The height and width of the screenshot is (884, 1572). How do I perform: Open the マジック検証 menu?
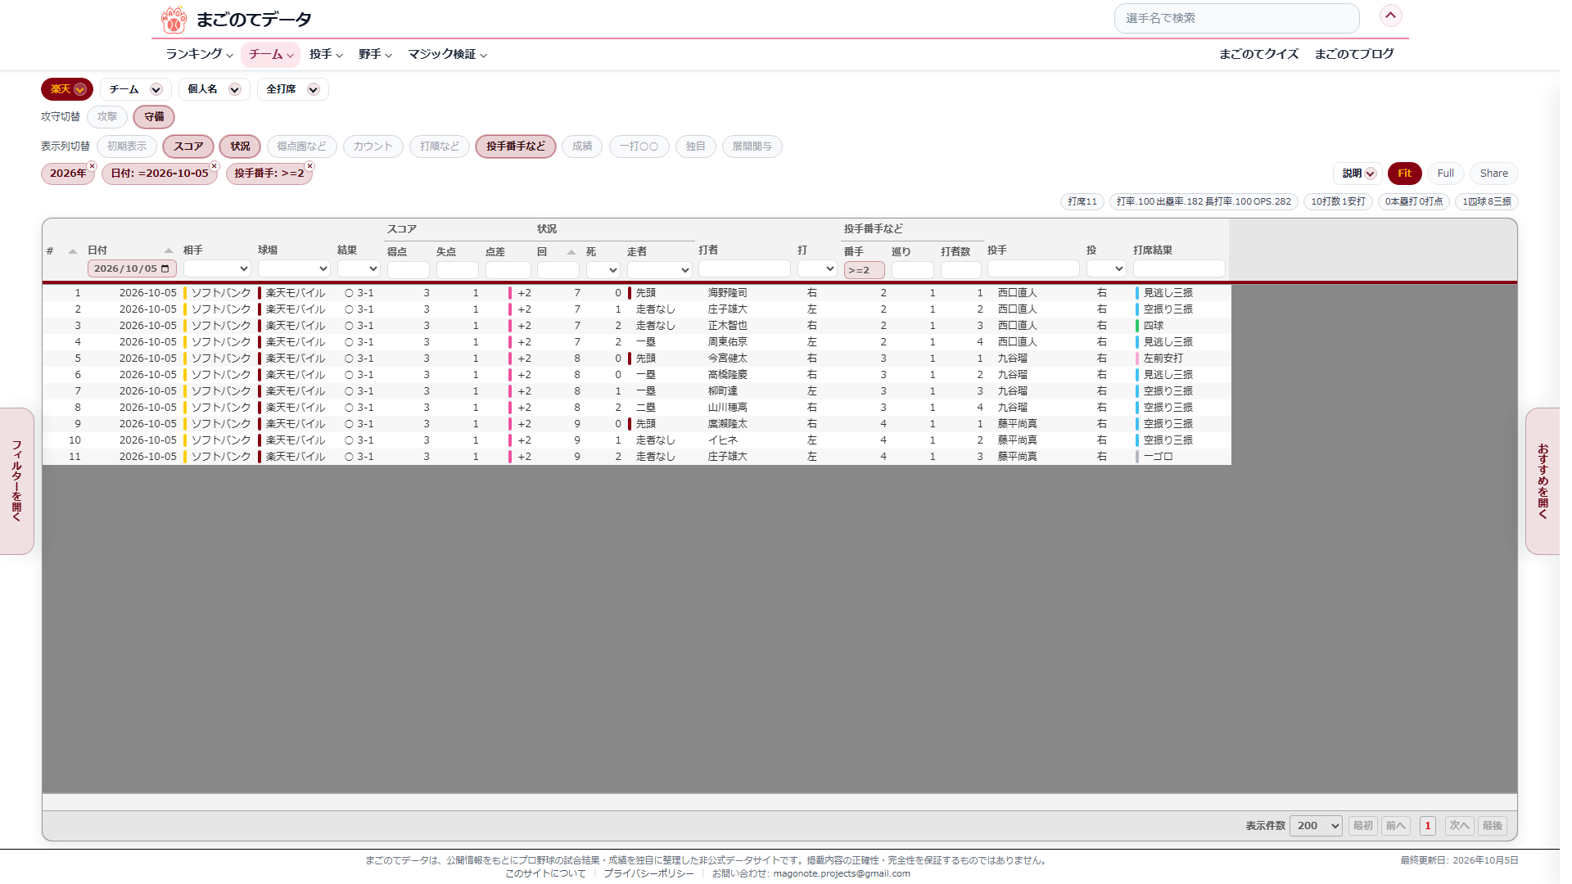[448, 54]
